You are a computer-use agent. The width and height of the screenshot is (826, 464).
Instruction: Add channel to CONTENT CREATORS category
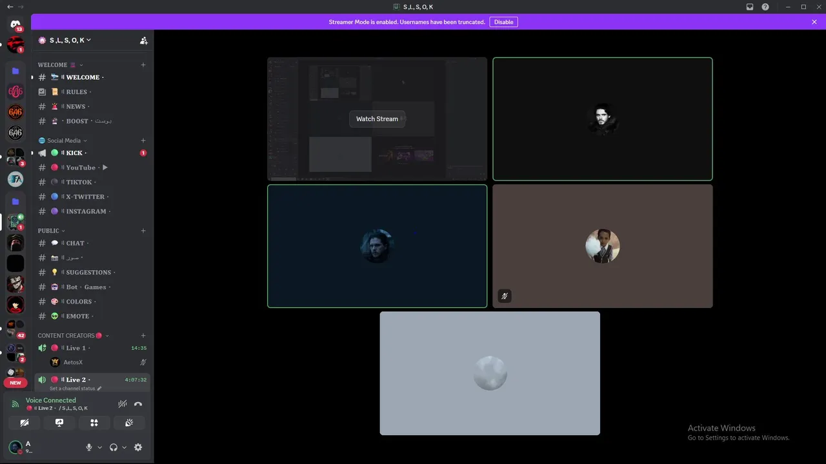(143, 336)
